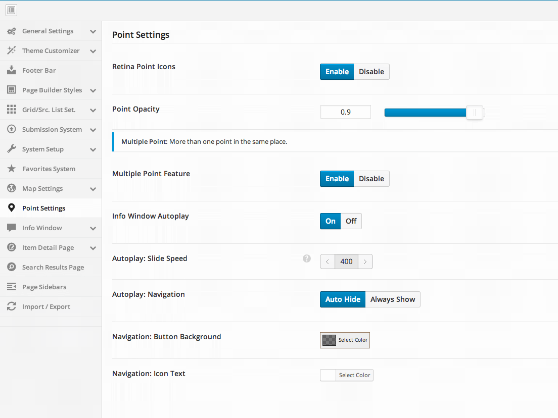
Task: Click the Info Window speech bubble icon
Action: tap(11, 228)
